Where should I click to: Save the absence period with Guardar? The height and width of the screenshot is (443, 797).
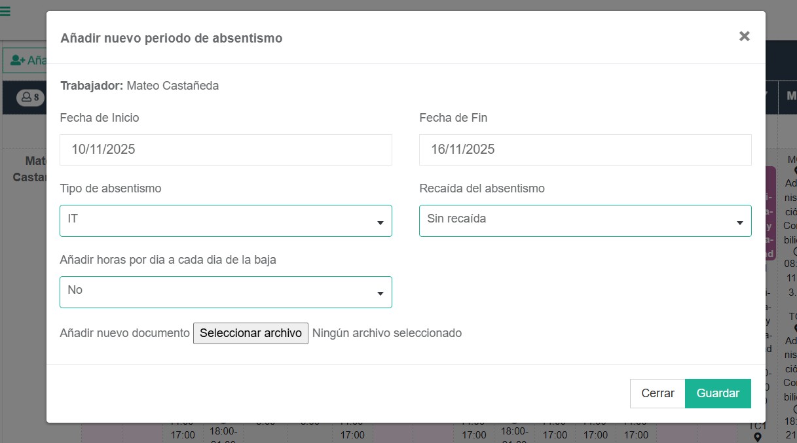[718, 393]
